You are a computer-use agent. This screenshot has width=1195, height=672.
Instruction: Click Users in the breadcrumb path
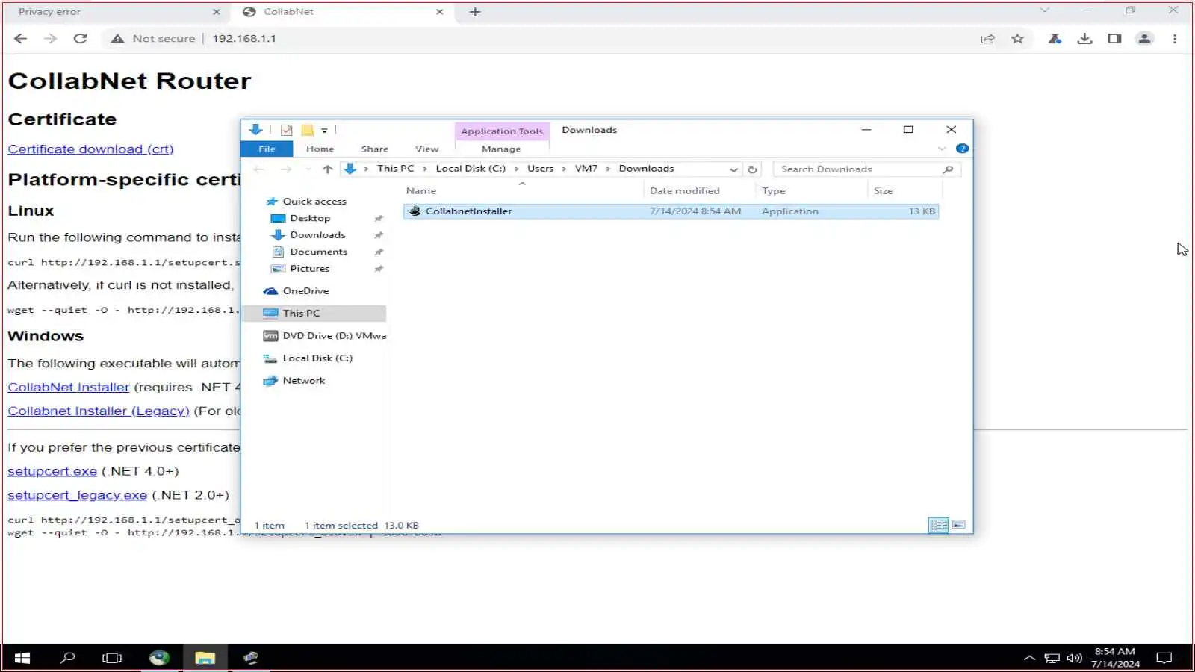(540, 169)
